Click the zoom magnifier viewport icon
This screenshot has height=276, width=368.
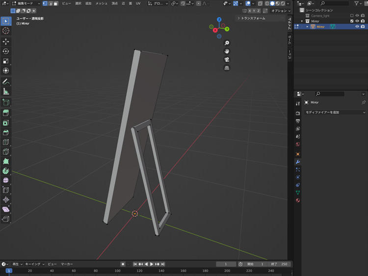pyautogui.click(x=227, y=43)
